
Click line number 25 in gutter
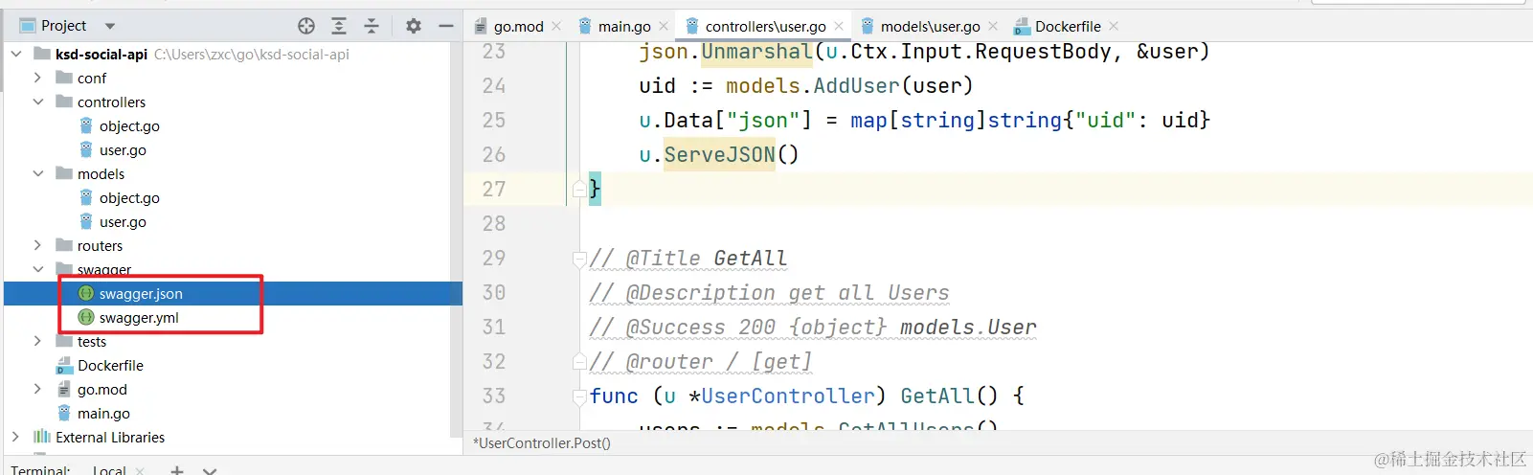pos(494,121)
